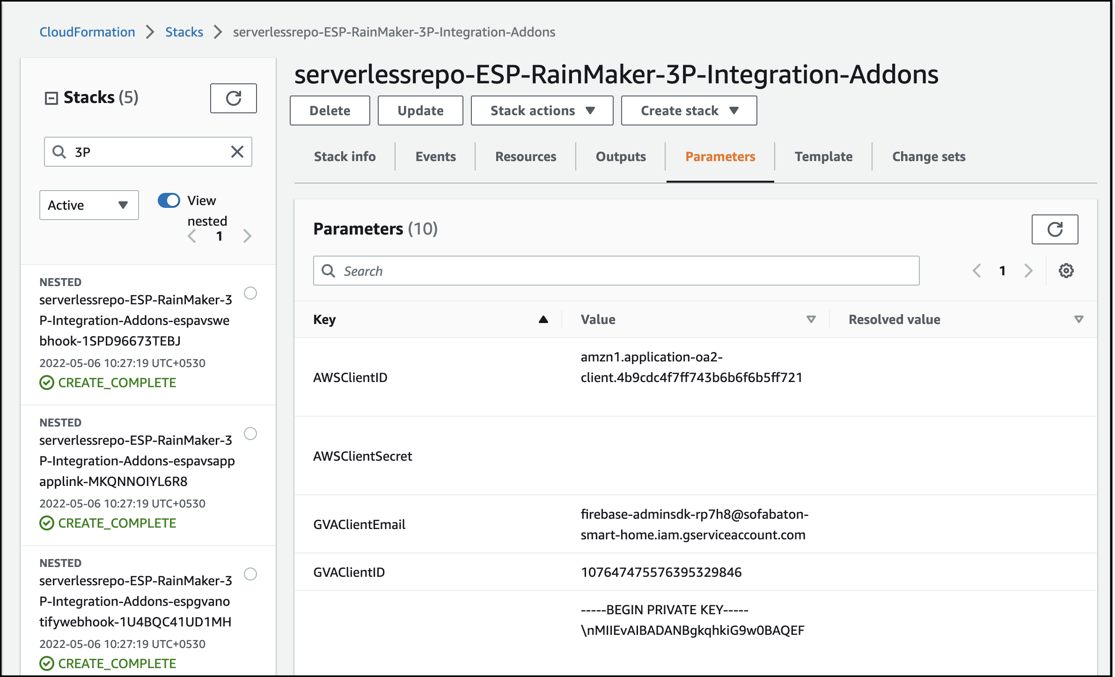Select the AWSClientID key cell

click(x=350, y=377)
